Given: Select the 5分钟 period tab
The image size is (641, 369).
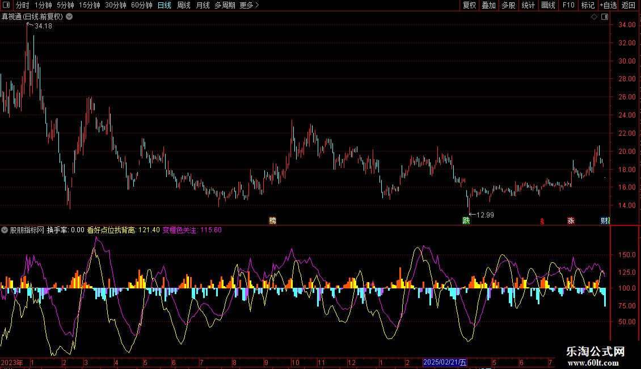Looking at the screenshot, I should [65, 5].
